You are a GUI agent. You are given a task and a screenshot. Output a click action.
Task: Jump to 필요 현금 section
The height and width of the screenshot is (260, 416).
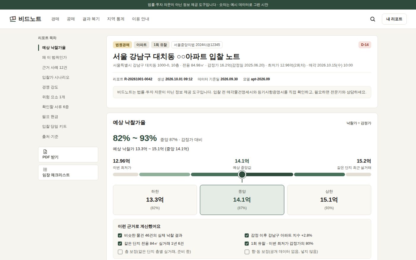tap(50, 116)
